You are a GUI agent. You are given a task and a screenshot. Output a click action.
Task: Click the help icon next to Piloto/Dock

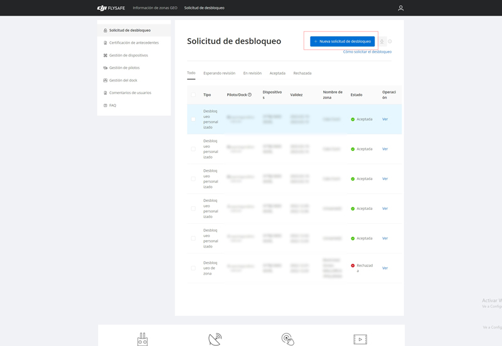point(250,95)
